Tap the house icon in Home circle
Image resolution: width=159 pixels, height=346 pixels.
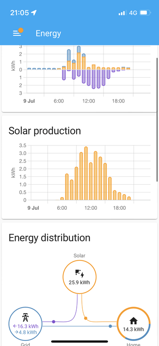(x=134, y=320)
